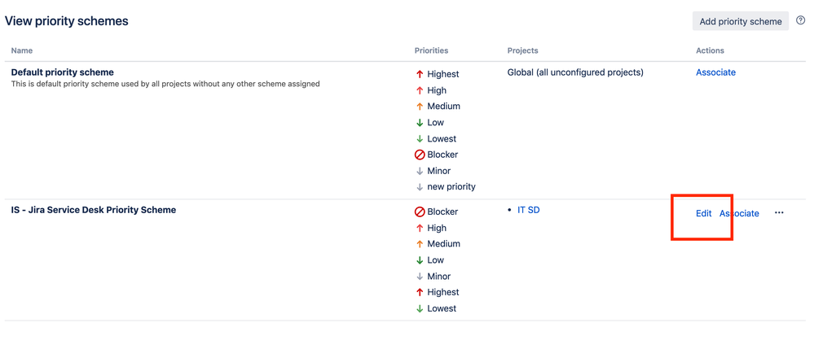Click the Add priority scheme button

coord(741,21)
